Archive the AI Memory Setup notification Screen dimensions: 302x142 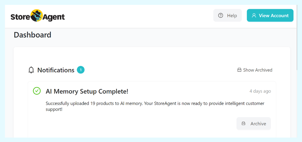pyautogui.click(x=254, y=124)
